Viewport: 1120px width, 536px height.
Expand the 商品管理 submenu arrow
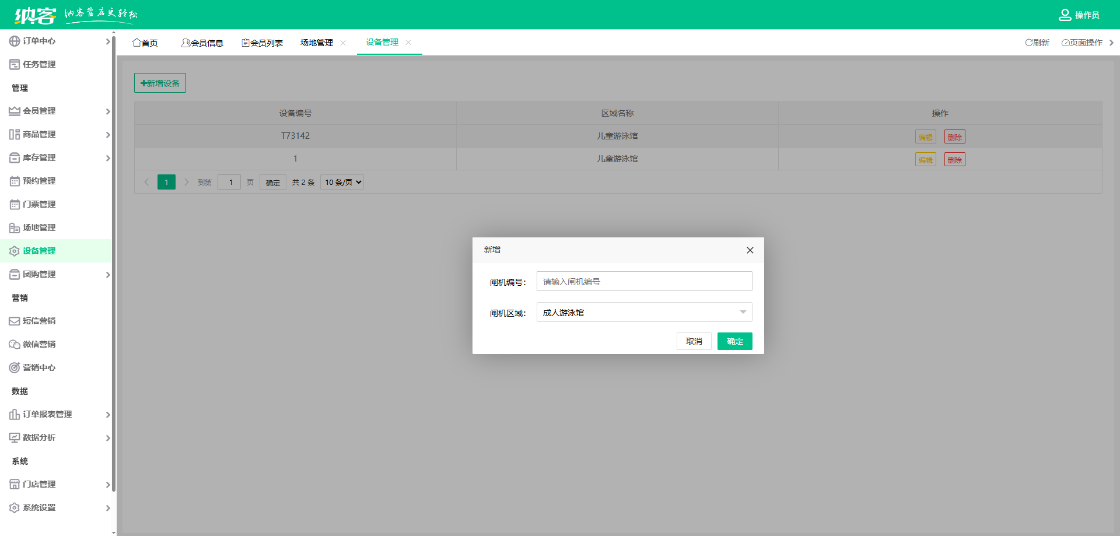[x=108, y=135]
